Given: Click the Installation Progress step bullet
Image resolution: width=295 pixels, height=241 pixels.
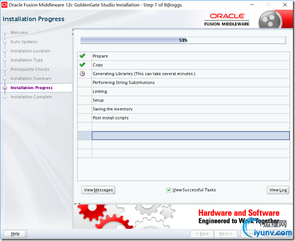Looking at the screenshot, I should [5, 88].
